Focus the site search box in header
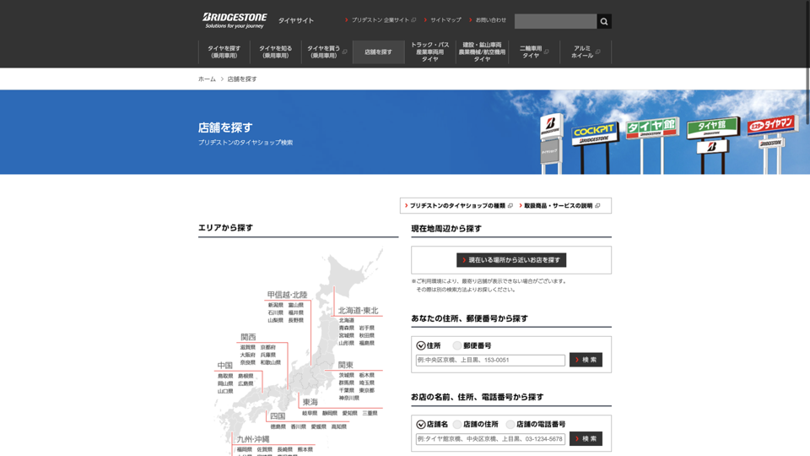 tap(555, 21)
